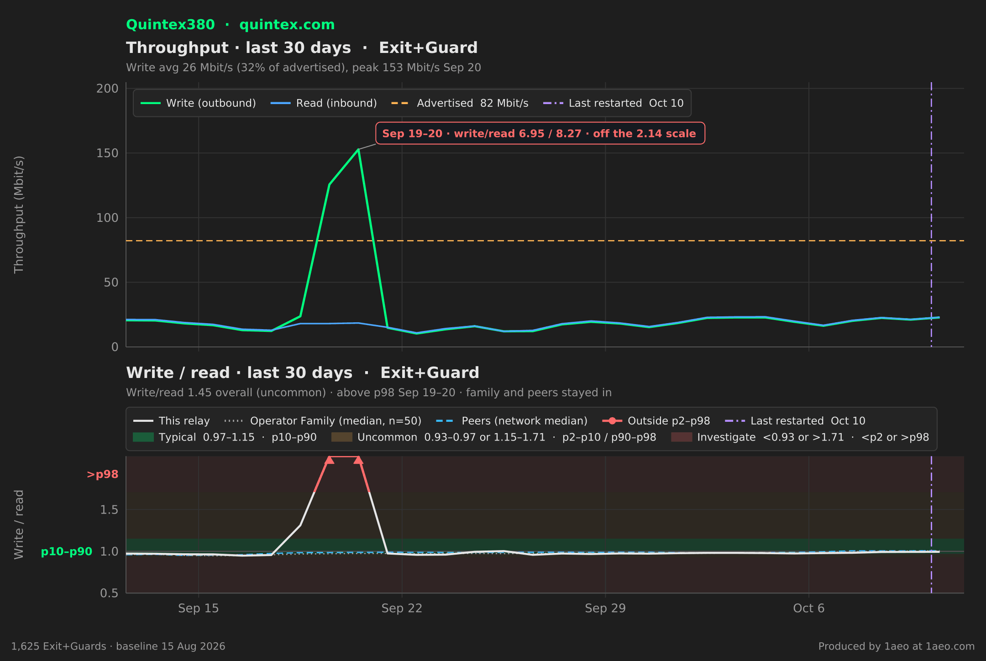Screen dimensions: 986x661
Task: Click the brown Uncommon color swatch
Action: (x=342, y=437)
